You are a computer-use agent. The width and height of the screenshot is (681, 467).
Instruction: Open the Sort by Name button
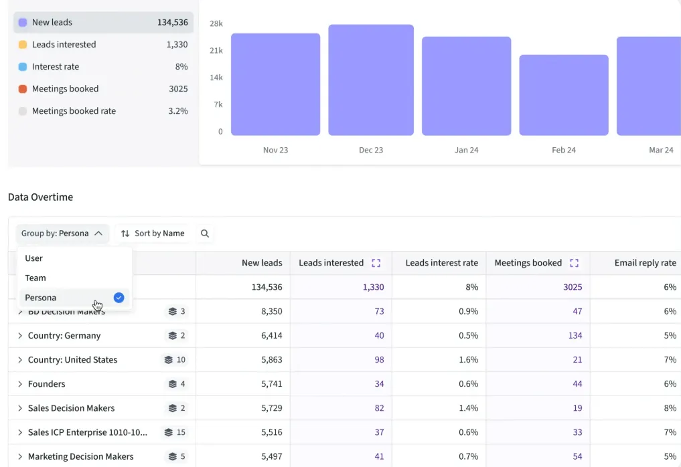153,233
